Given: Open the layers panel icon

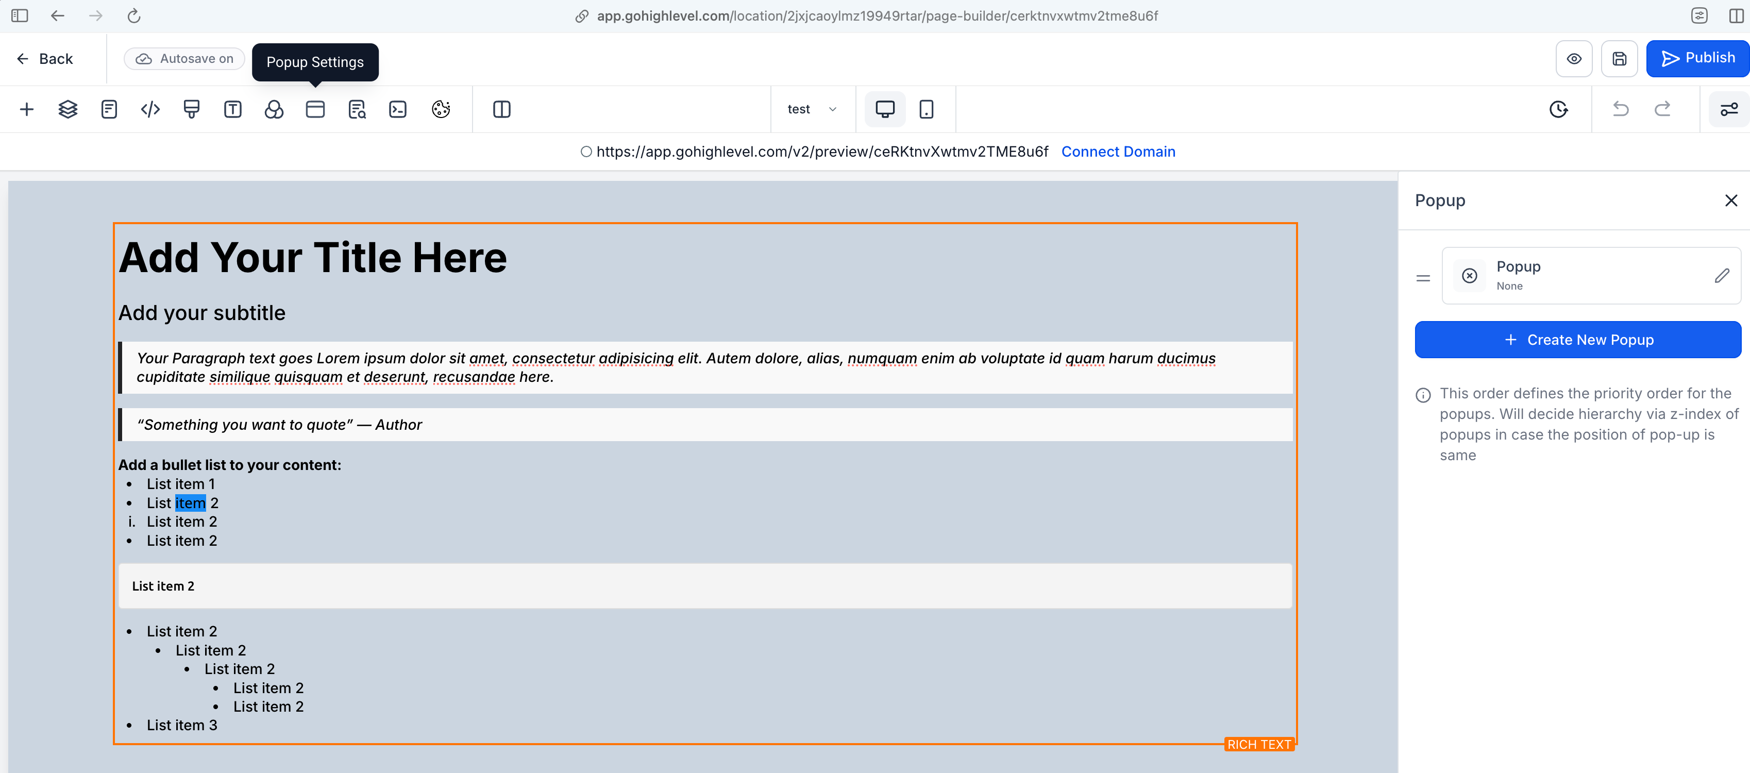Looking at the screenshot, I should (68, 109).
